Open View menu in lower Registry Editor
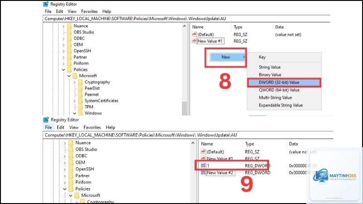363x204 pixels. coord(74,127)
